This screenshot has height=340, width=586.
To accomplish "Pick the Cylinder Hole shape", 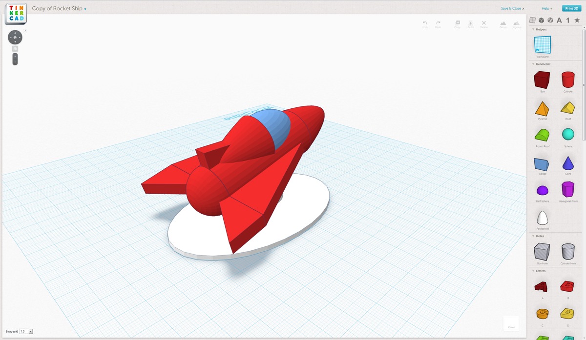I will point(568,252).
